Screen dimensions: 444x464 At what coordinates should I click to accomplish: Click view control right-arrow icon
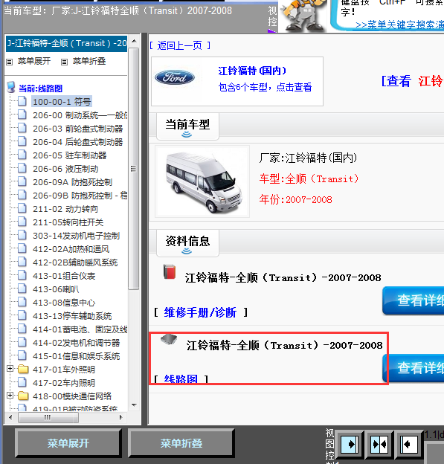tap(350, 444)
